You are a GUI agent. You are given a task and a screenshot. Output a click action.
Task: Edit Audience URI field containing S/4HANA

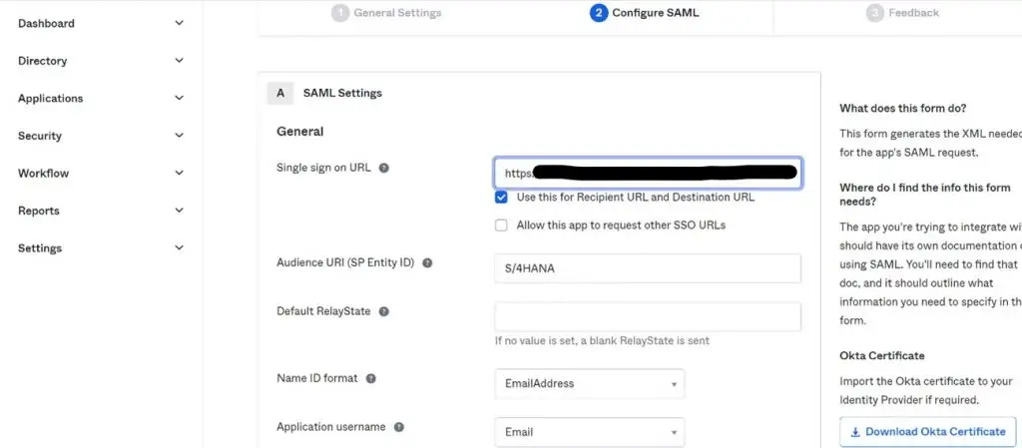pos(648,268)
